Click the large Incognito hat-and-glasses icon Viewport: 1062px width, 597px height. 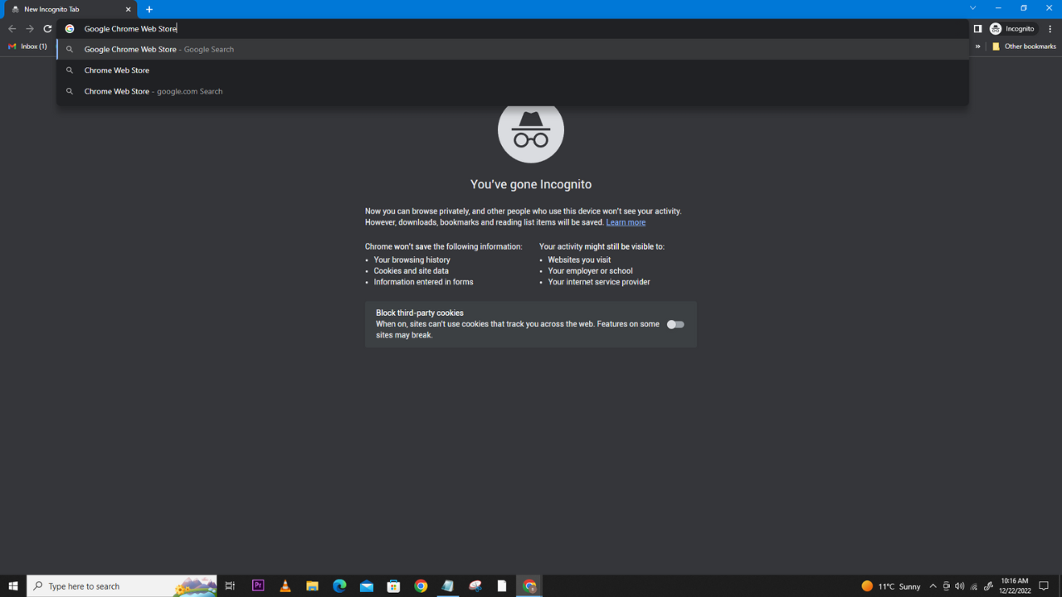(x=531, y=130)
